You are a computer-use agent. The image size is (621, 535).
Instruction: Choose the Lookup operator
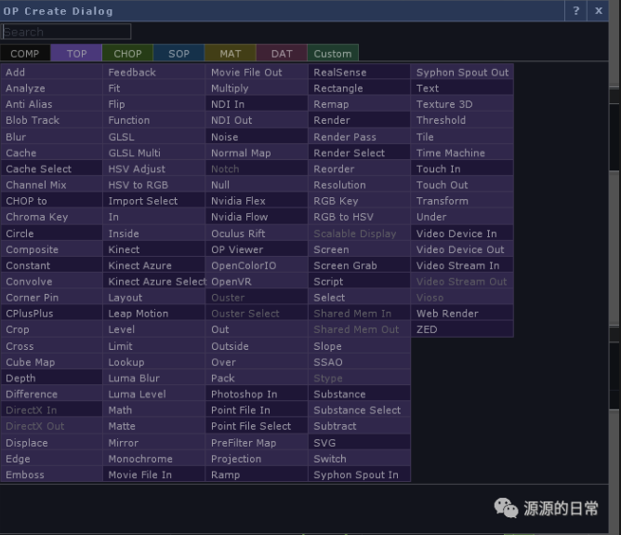point(154,362)
